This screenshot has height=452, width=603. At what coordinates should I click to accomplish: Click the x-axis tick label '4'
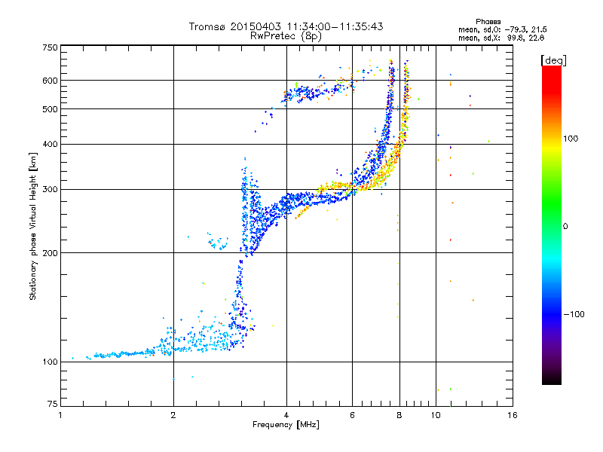286,415
